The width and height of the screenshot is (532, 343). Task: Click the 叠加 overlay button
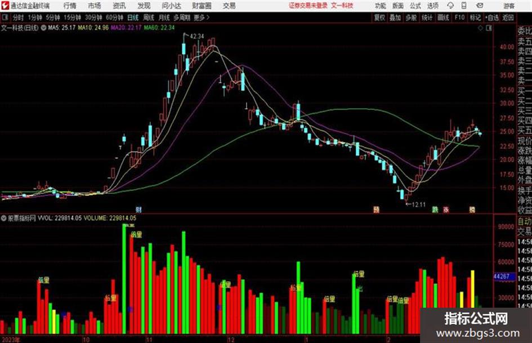click(x=395, y=17)
